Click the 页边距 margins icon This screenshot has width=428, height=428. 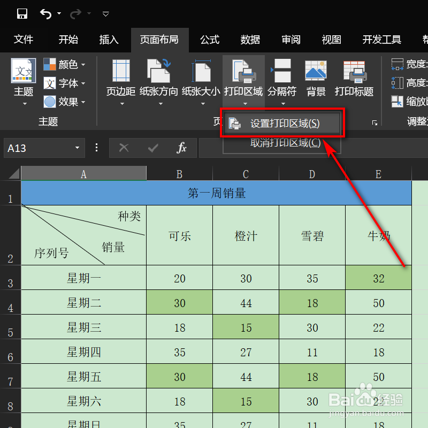121,71
